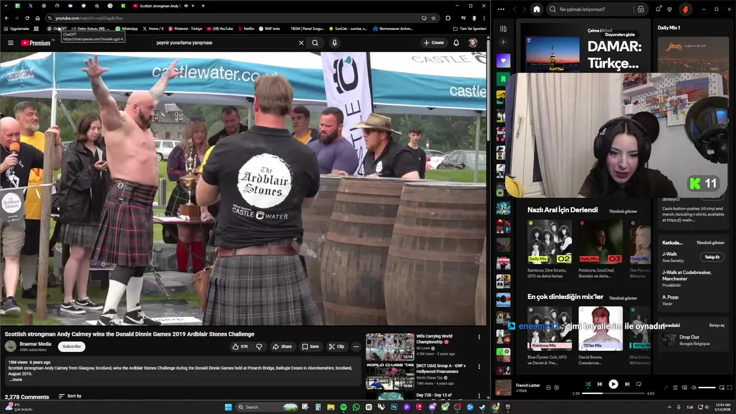Toggle Spotify shuffle
Image resolution: width=736 pixels, height=414 pixels.
click(x=588, y=384)
